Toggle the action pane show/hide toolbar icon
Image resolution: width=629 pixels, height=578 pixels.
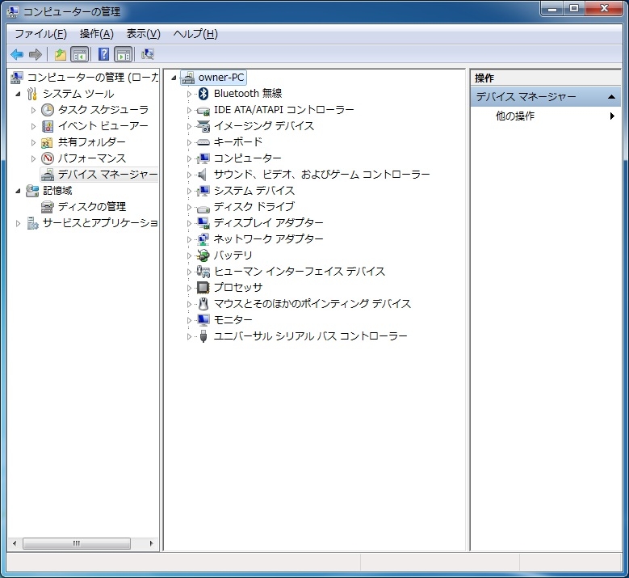coord(124,54)
